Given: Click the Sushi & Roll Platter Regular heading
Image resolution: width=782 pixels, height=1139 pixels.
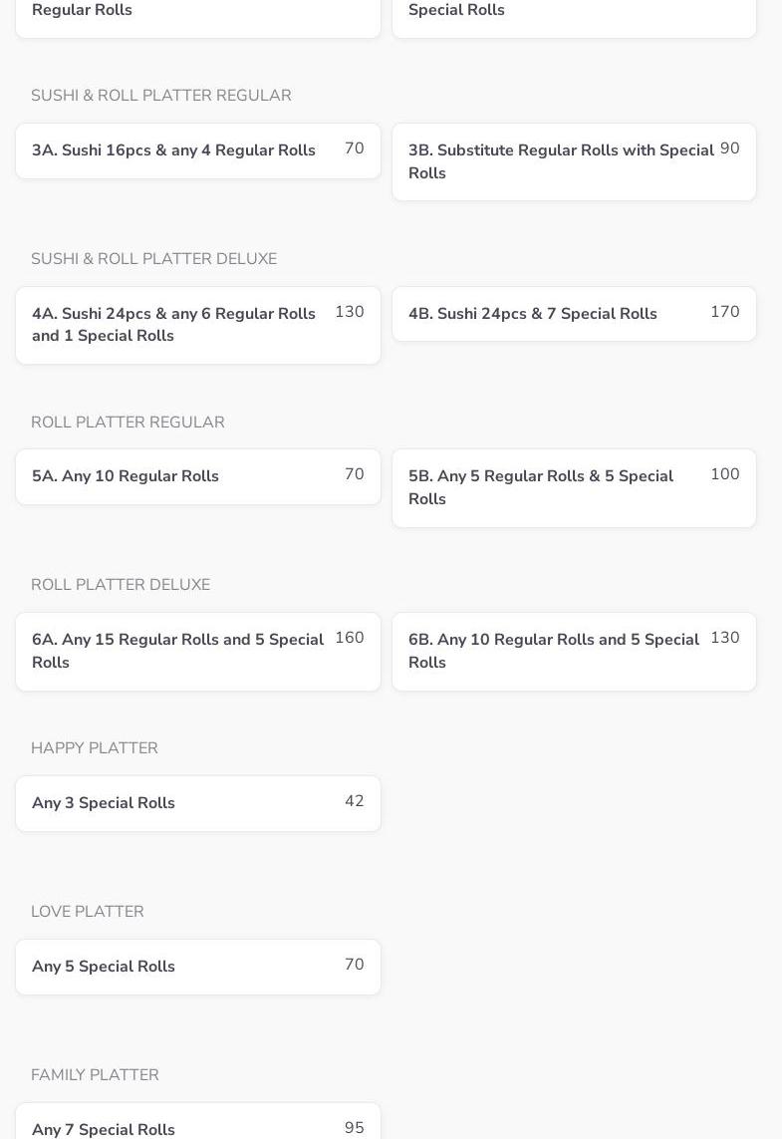Looking at the screenshot, I should tap(161, 96).
